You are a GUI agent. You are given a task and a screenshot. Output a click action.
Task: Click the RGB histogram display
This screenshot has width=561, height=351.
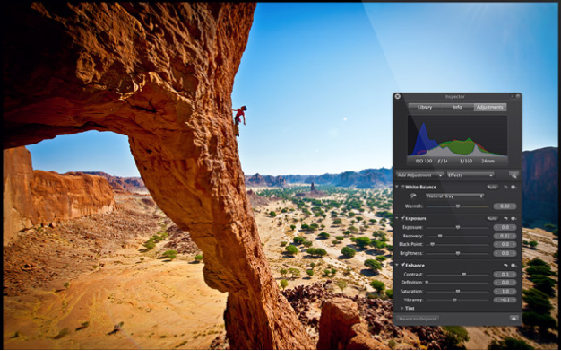point(457,136)
